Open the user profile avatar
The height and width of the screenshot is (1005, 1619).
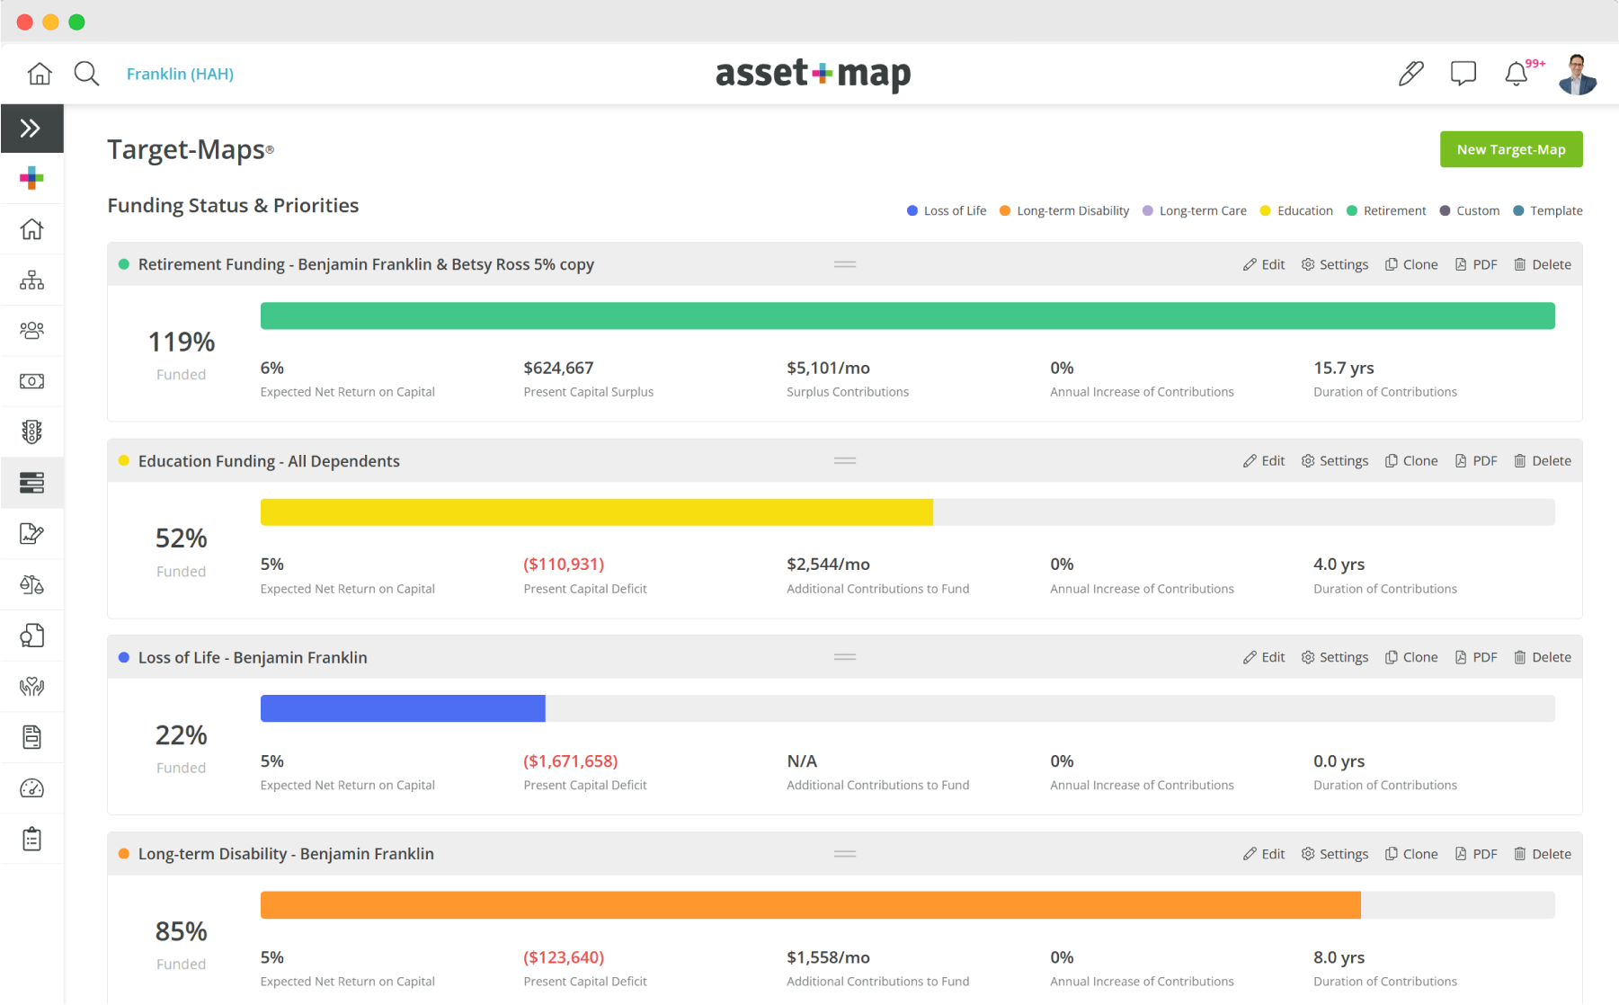[1578, 74]
